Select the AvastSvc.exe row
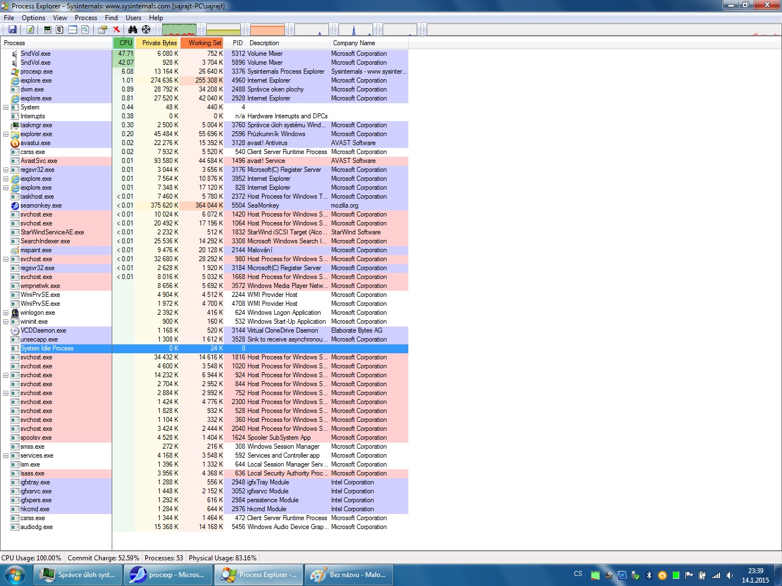This screenshot has height=586, width=782. point(204,161)
